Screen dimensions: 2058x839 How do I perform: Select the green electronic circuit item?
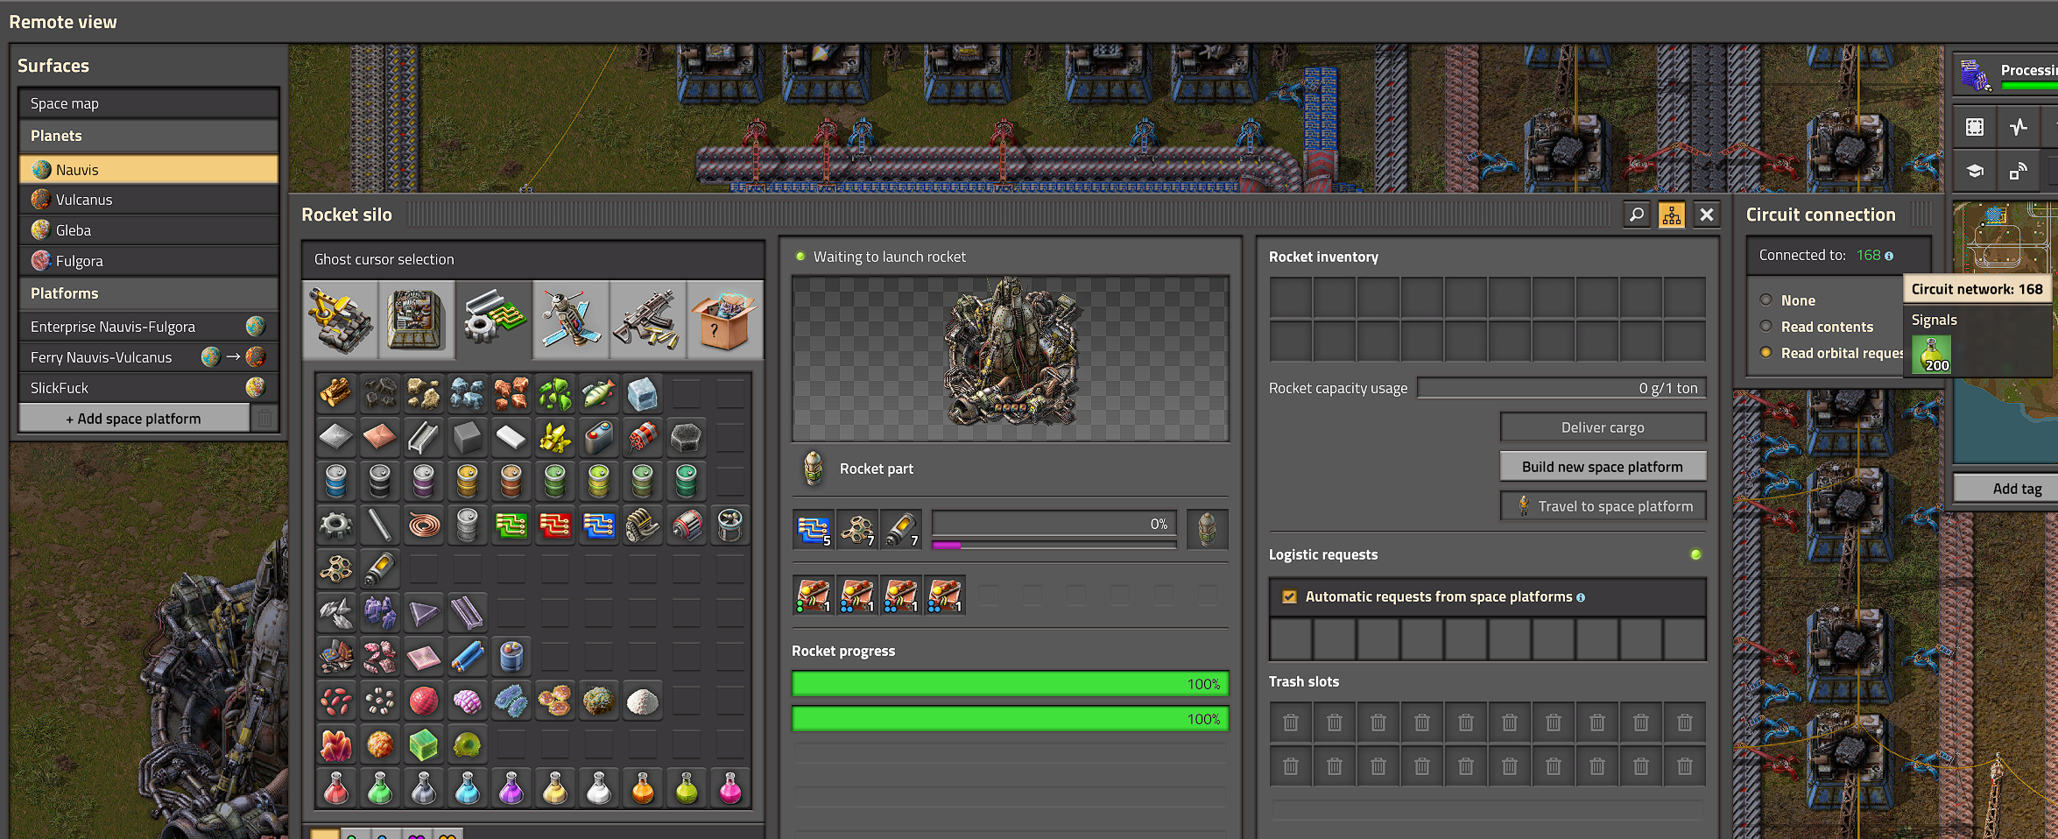click(x=511, y=525)
